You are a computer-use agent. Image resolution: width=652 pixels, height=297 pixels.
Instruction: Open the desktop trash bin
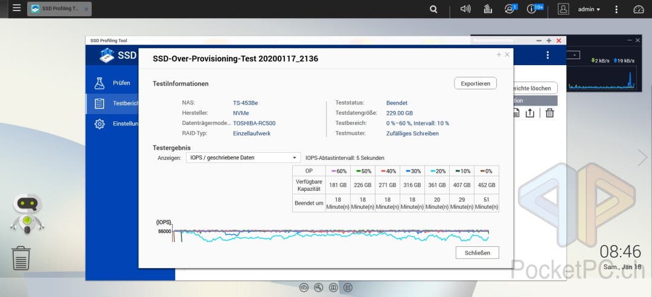pos(21,258)
